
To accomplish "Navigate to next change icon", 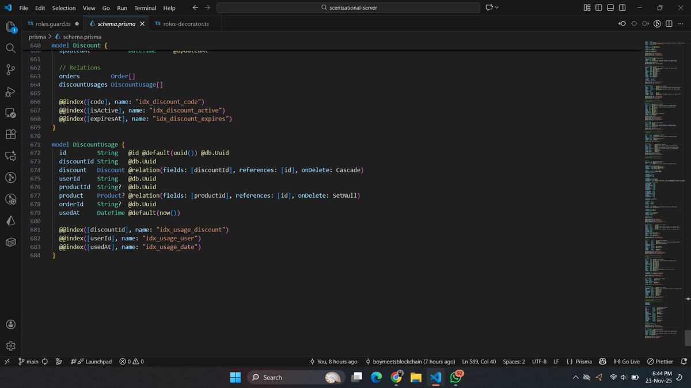I will pyautogui.click(x=646, y=24).
